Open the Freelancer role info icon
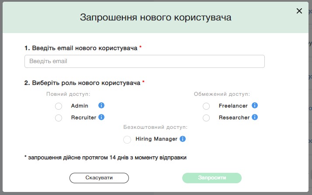The image size is (312, 195). [255, 105]
